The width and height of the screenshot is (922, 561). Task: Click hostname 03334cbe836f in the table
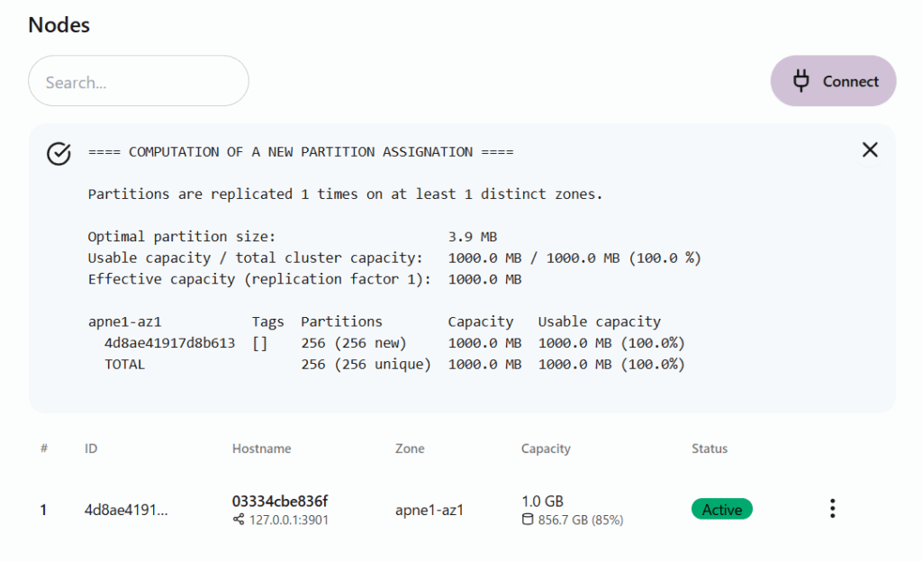280,501
